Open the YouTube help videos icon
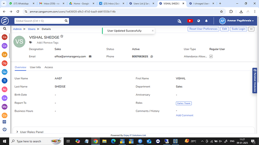The width and height of the screenshot is (259, 145). pyautogui.click(x=190, y=21)
